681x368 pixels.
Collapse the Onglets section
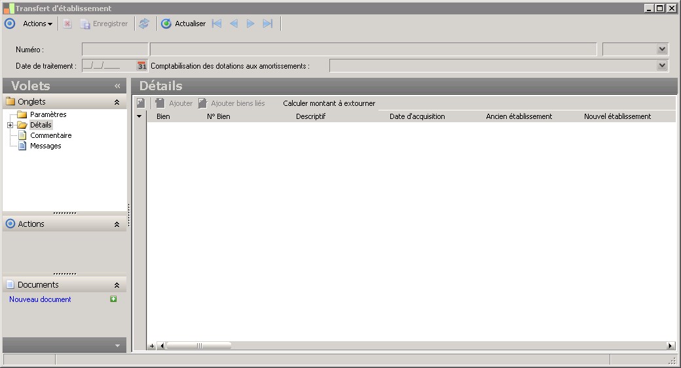[x=117, y=102]
